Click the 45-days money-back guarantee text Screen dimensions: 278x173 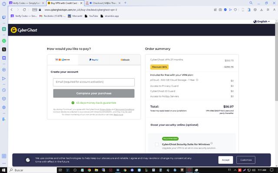click(x=96, y=103)
